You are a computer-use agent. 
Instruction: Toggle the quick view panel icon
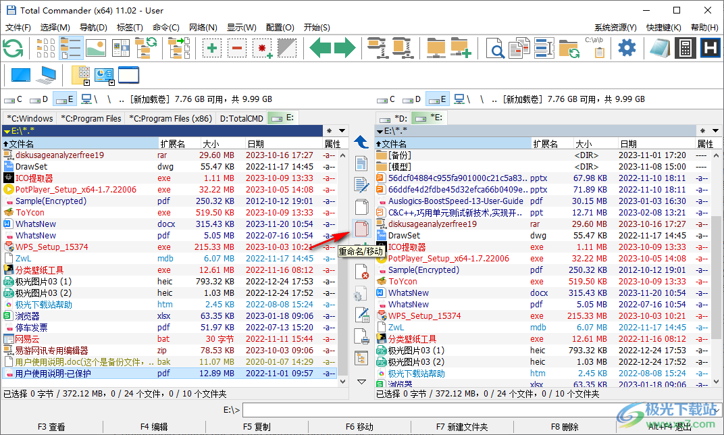[121, 48]
